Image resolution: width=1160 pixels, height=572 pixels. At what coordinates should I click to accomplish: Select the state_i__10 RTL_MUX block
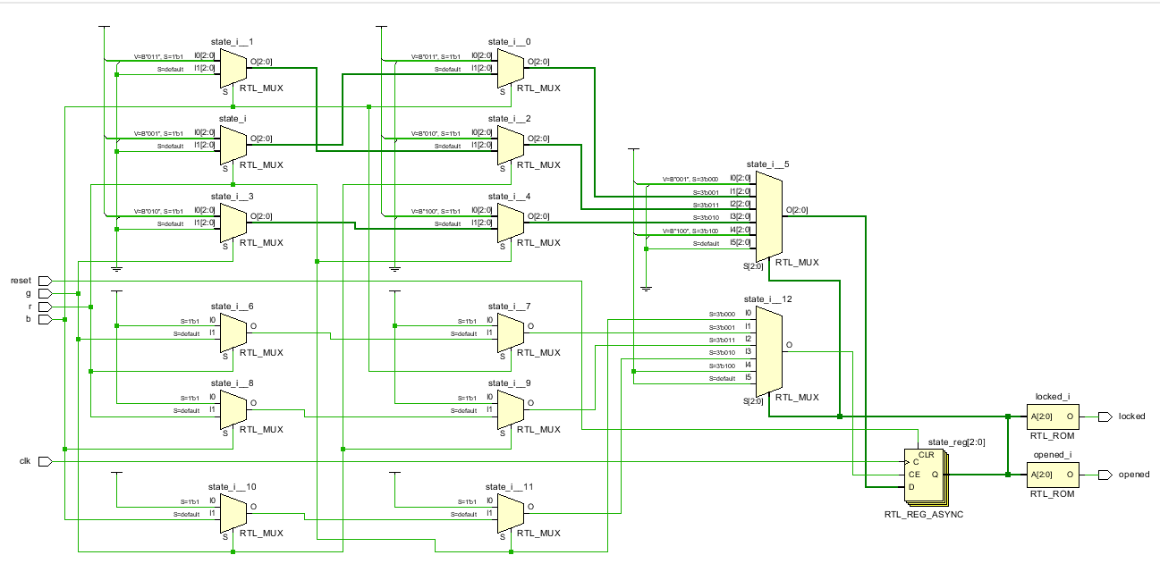click(x=233, y=512)
